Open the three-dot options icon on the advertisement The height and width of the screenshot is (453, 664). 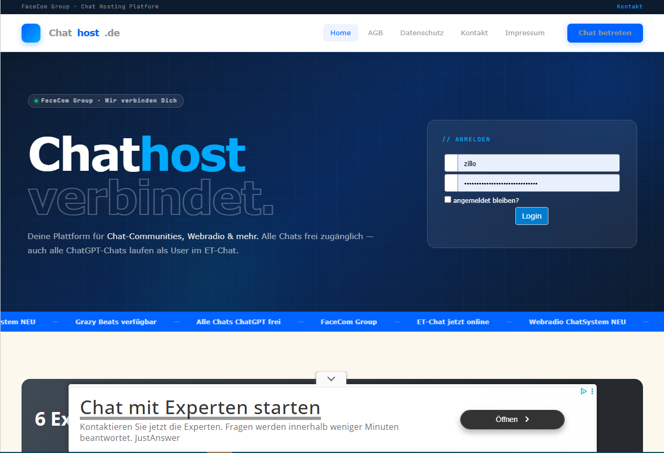pos(592,392)
